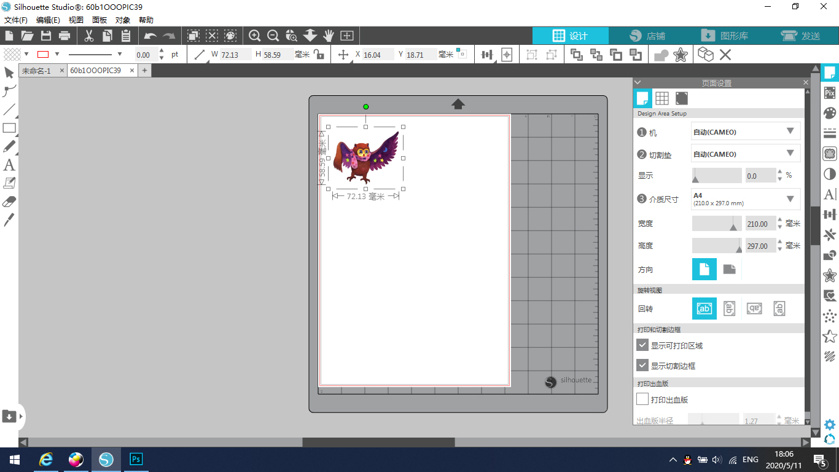Select landscape page orientation

(x=729, y=269)
